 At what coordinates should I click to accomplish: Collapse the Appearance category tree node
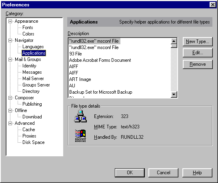pyautogui.click(x=10, y=22)
